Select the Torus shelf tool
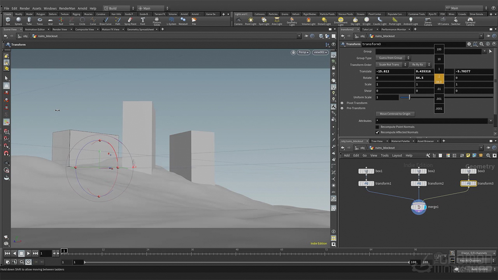This screenshot has width=498, height=280. (40, 21)
